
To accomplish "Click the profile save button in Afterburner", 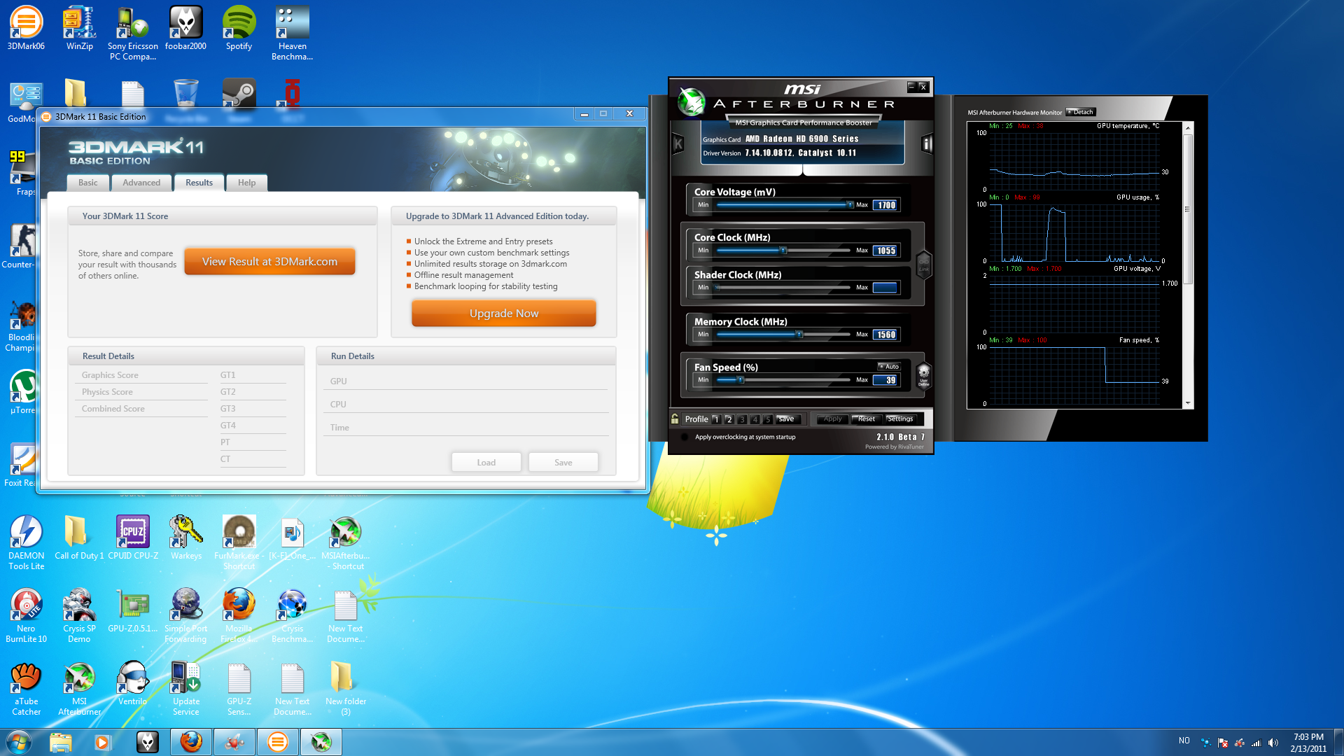I will (787, 419).
